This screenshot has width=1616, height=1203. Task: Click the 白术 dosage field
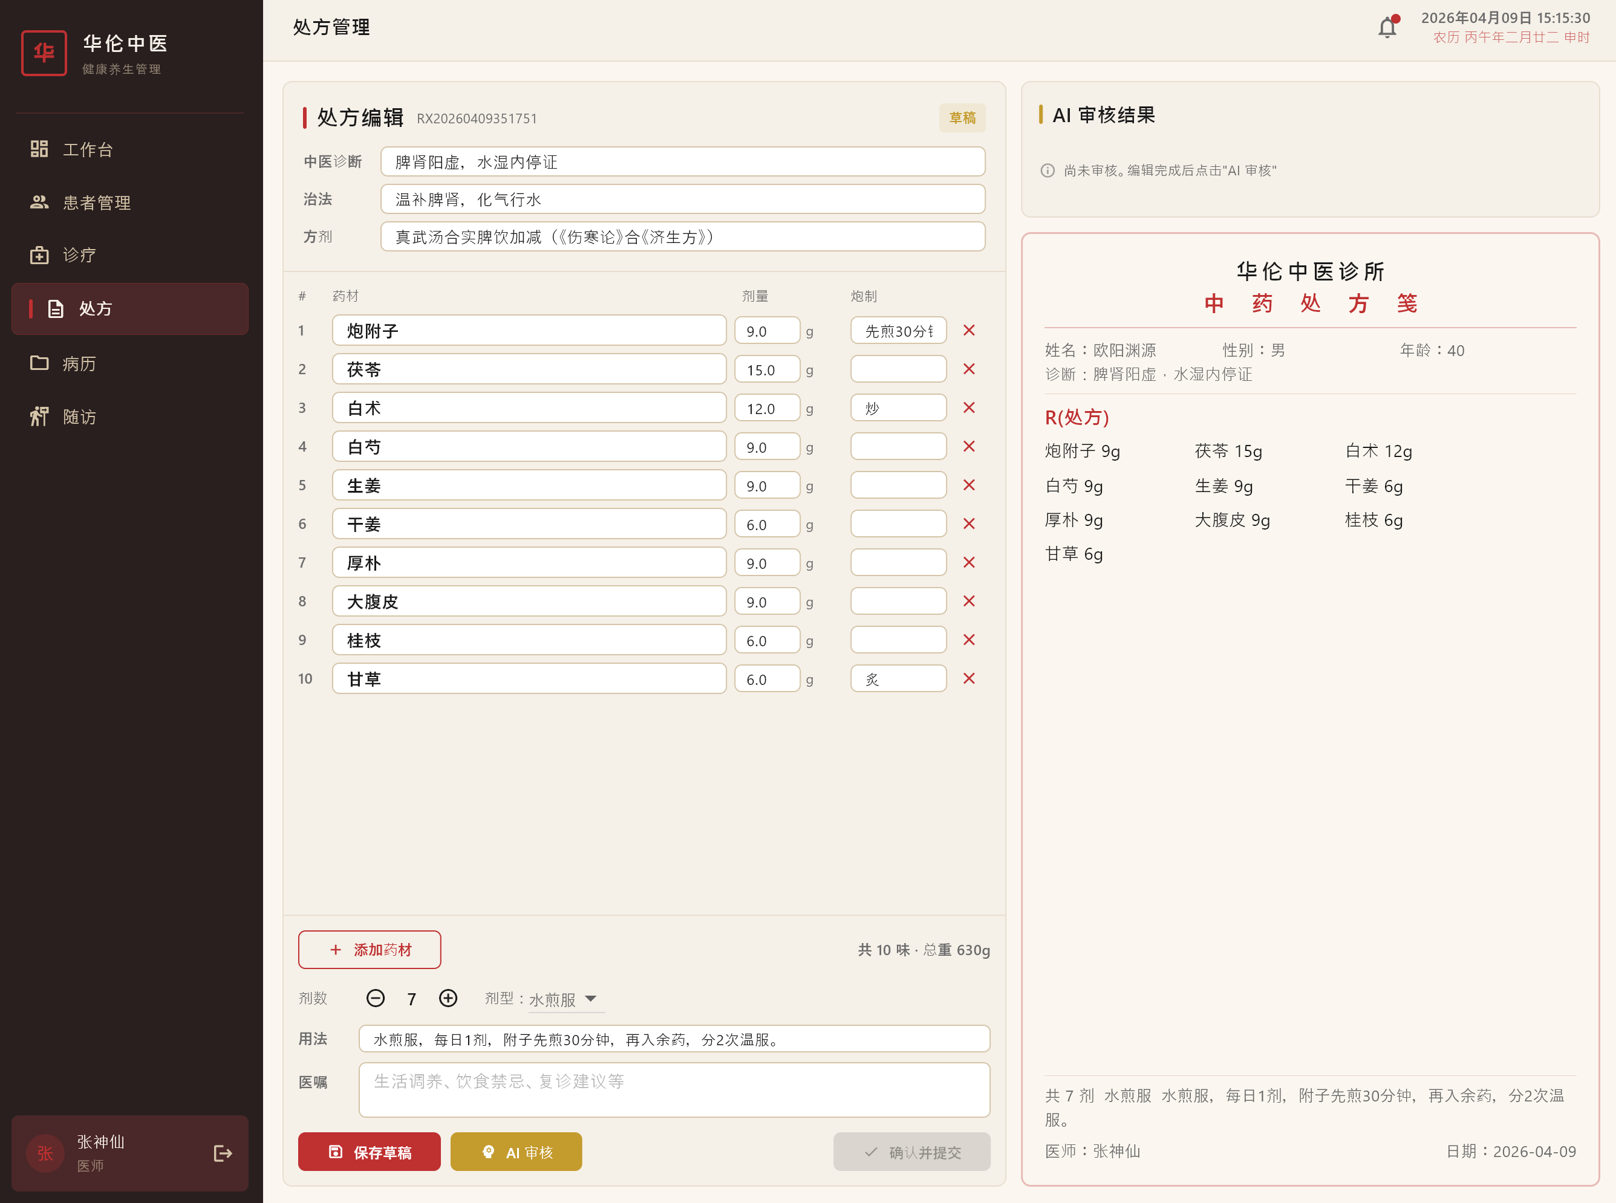point(766,409)
